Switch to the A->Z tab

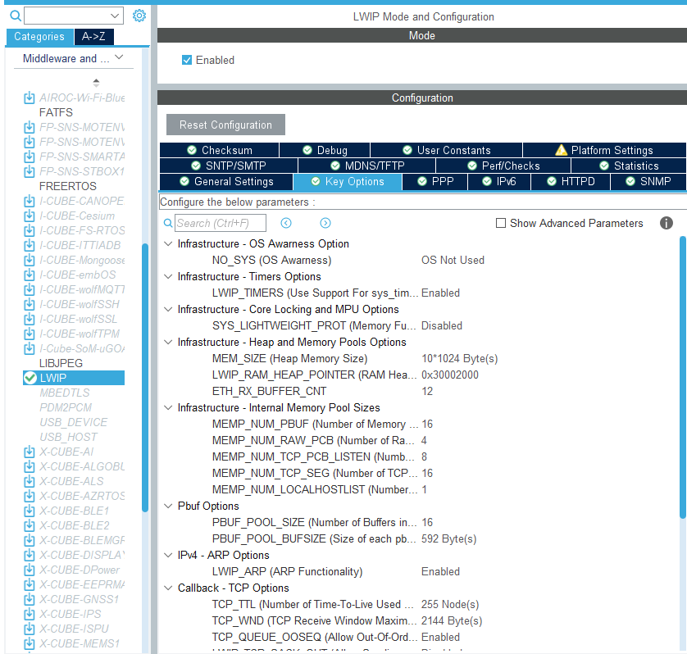[93, 36]
